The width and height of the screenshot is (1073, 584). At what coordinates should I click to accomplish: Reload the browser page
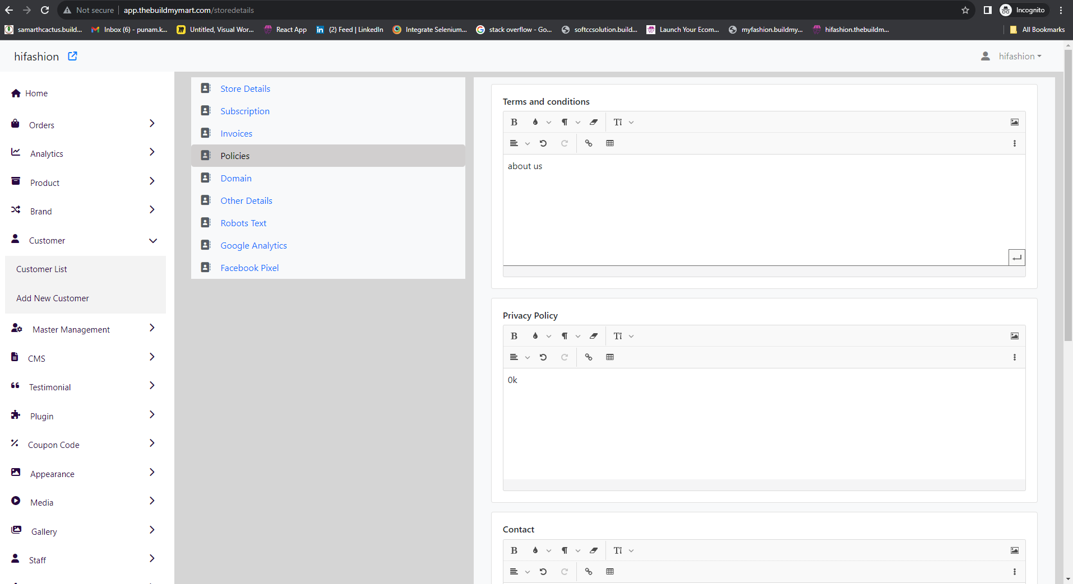45,10
